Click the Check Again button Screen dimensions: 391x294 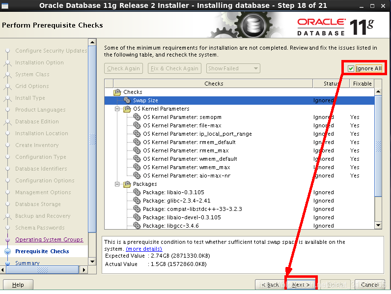pos(123,68)
